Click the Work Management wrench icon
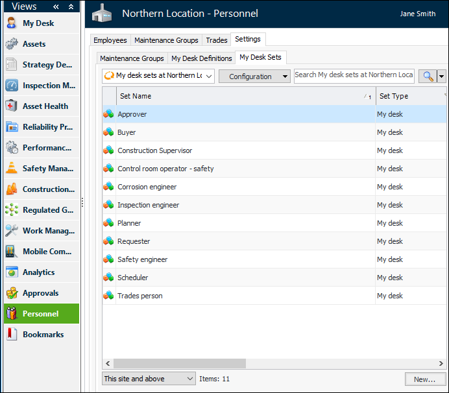Viewport: 449px width, 393px height. [x=12, y=231]
